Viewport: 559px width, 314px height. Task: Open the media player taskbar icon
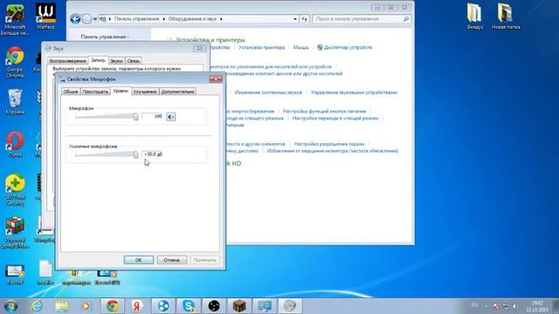click(86, 306)
